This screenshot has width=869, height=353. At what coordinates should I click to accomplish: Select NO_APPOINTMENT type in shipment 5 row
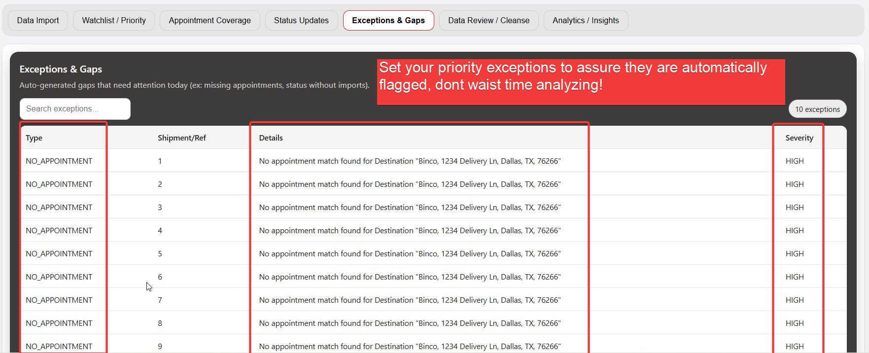(59, 253)
